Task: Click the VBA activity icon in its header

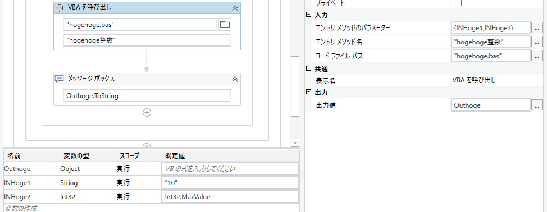Action: coord(60,8)
